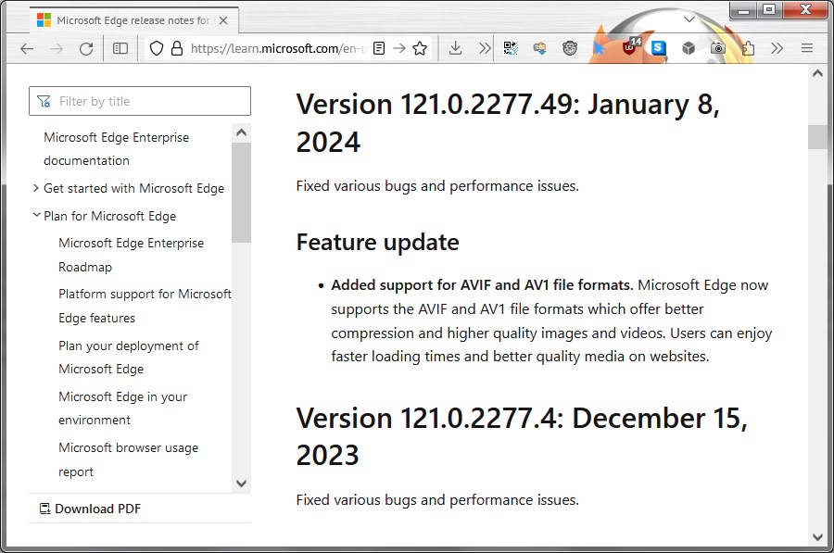Open Microsoft Edge in your environment
The image size is (834, 553).
(x=123, y=408)
